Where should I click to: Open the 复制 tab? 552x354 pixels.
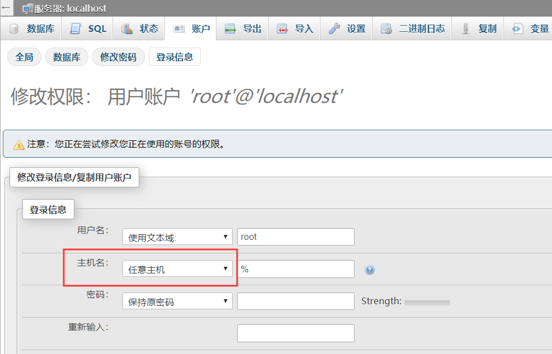(x=478, y=29)
